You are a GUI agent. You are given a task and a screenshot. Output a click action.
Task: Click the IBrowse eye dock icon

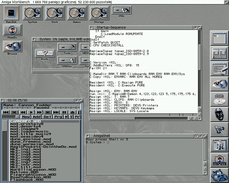[x=219, y=84]
